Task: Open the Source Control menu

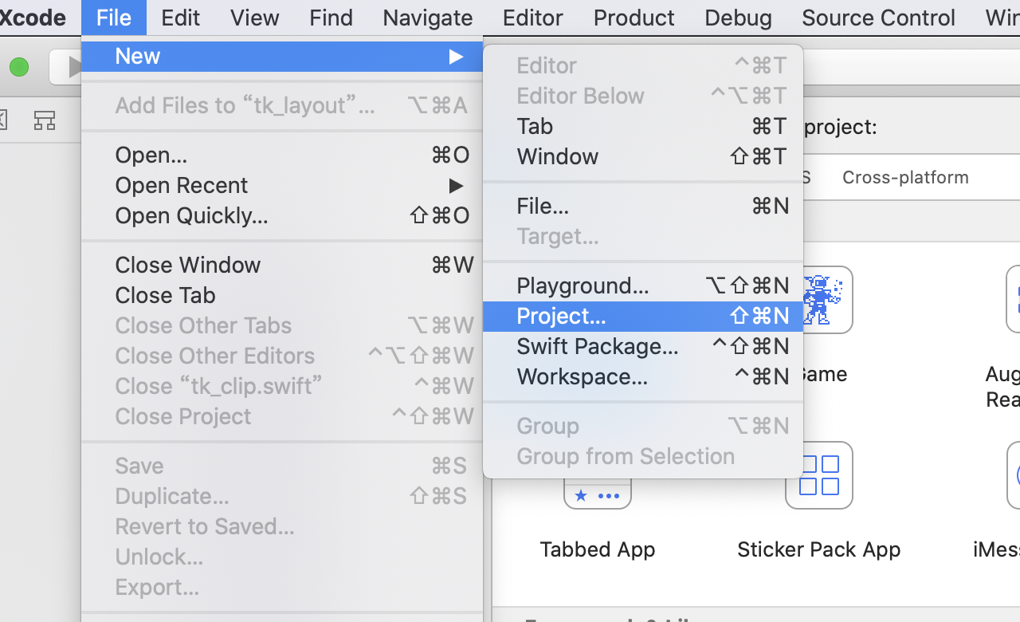Action: 879,18
